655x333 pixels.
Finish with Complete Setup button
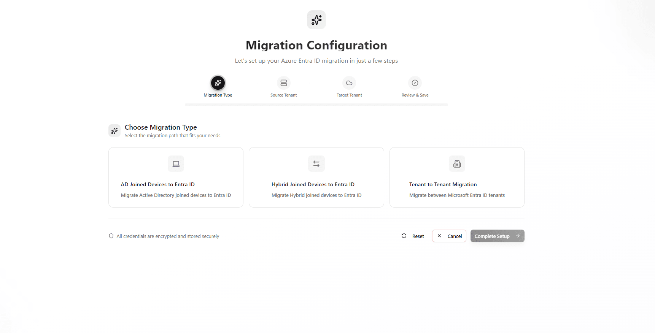click(x=498, y=236)
